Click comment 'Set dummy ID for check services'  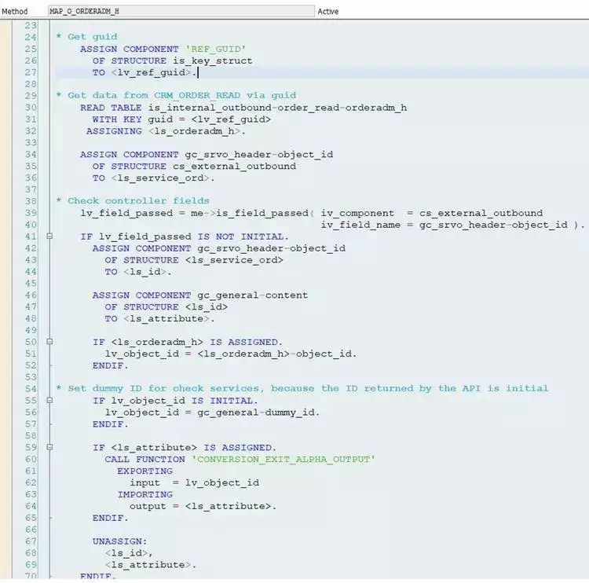click(163, 389)
